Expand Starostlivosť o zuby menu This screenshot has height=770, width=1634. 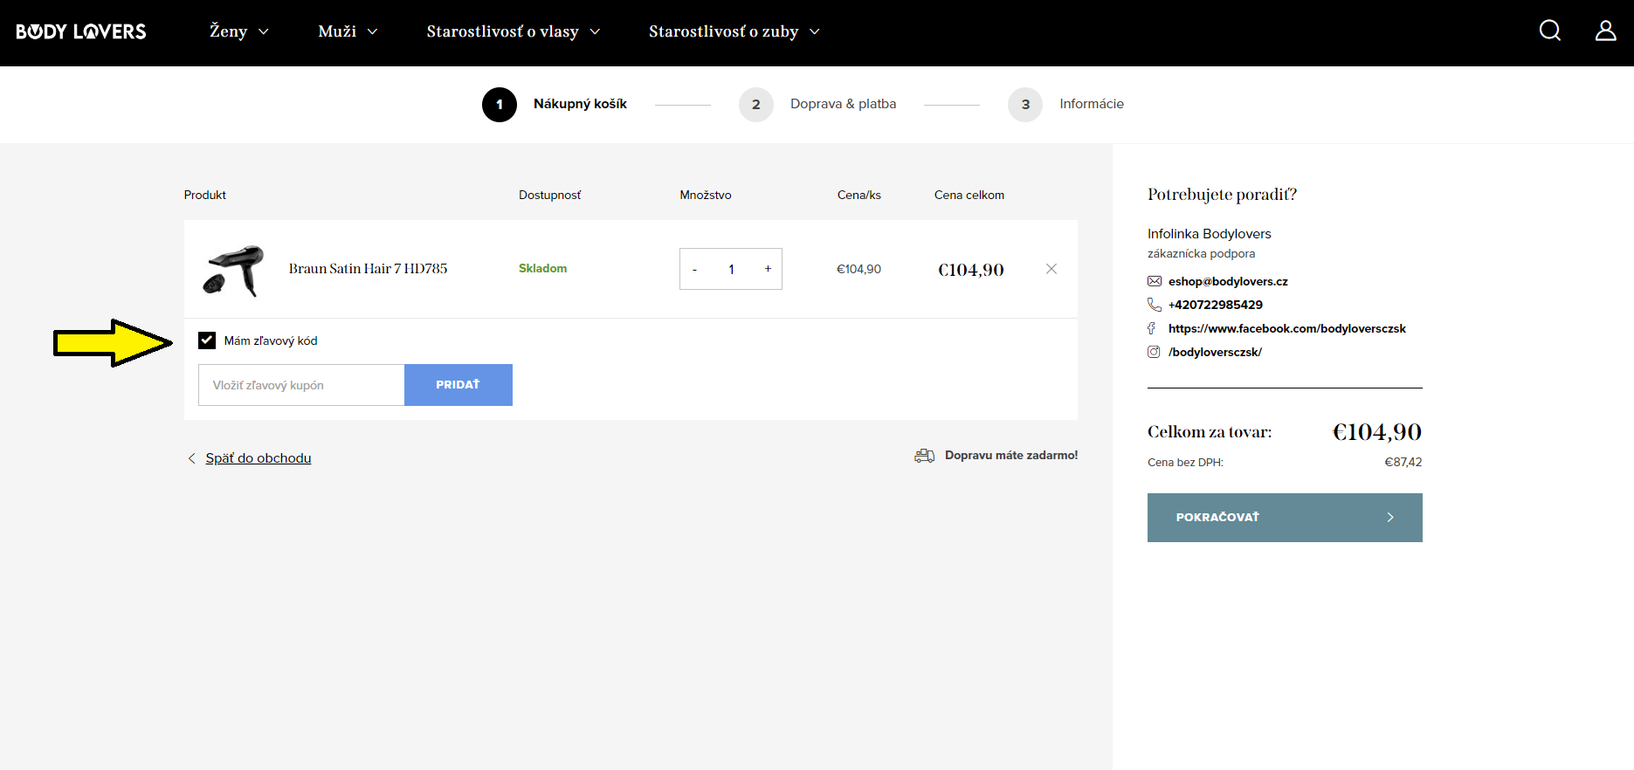pos(734,31)
